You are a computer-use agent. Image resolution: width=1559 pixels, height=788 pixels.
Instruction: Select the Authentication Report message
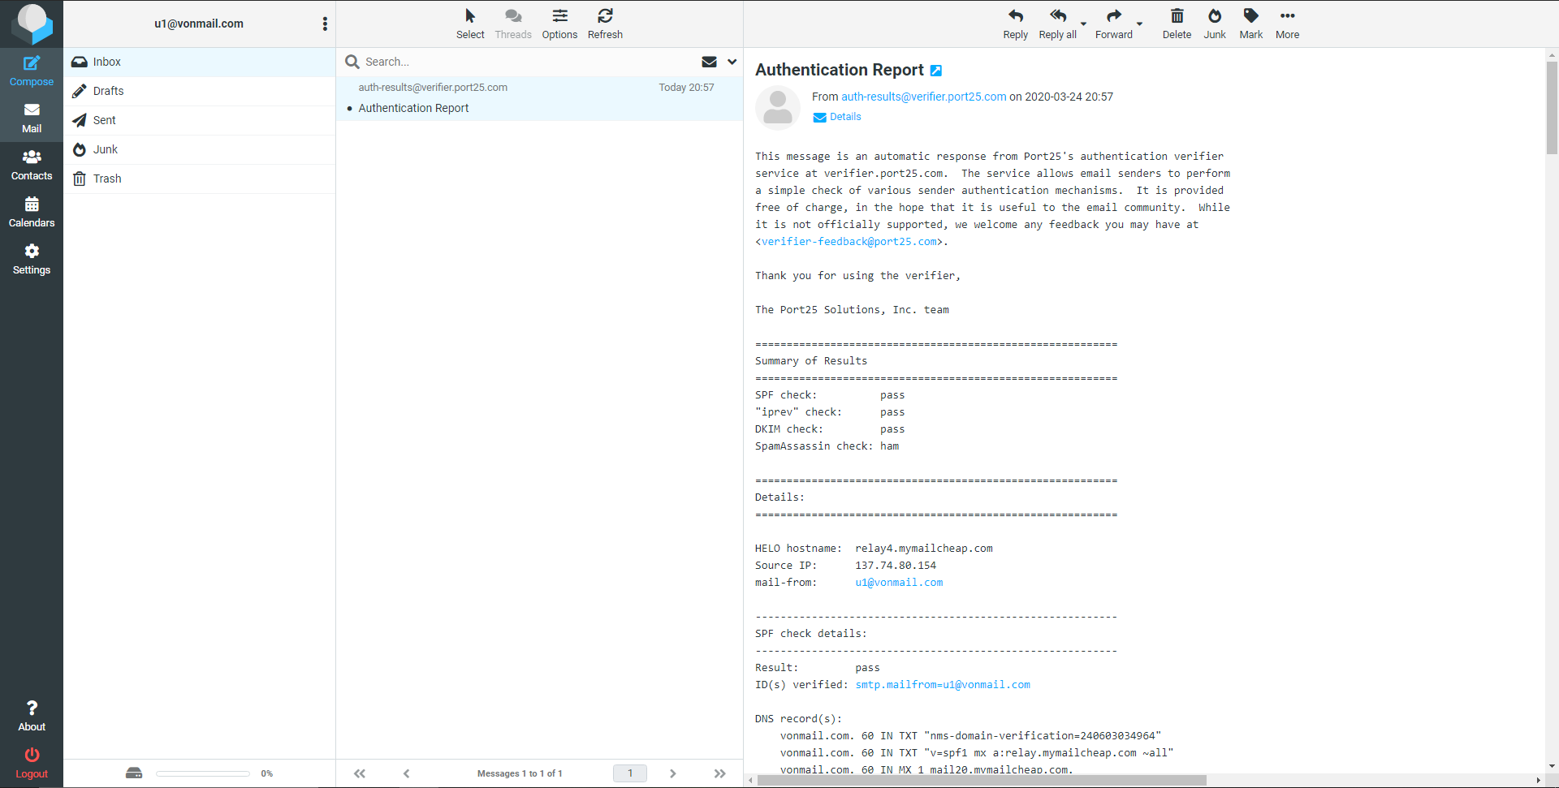539,98
